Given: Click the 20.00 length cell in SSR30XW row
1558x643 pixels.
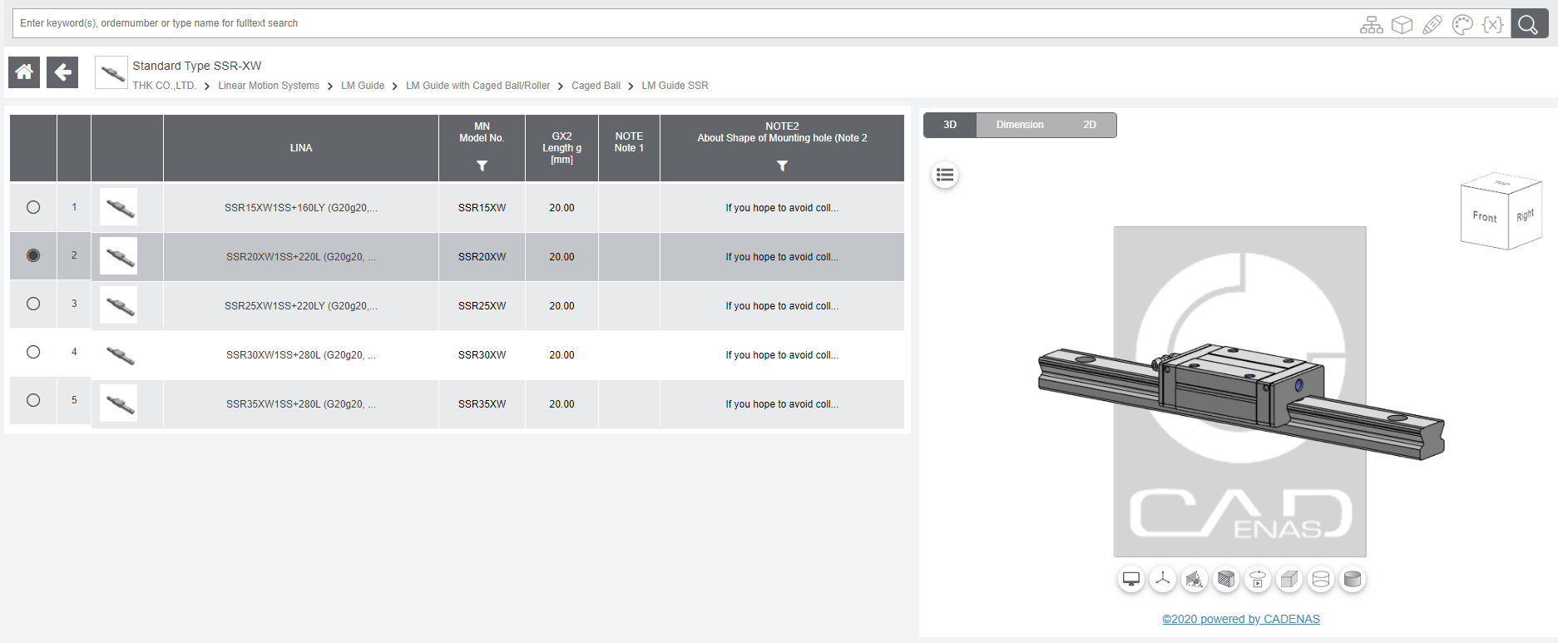Looking at the screenshot, I should [561, 355].
